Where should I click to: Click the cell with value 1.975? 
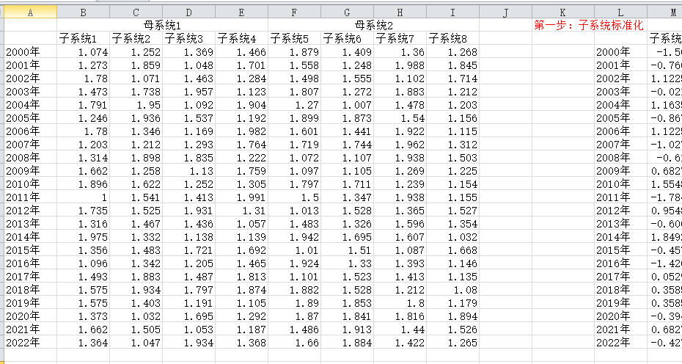tap(84, 237)
